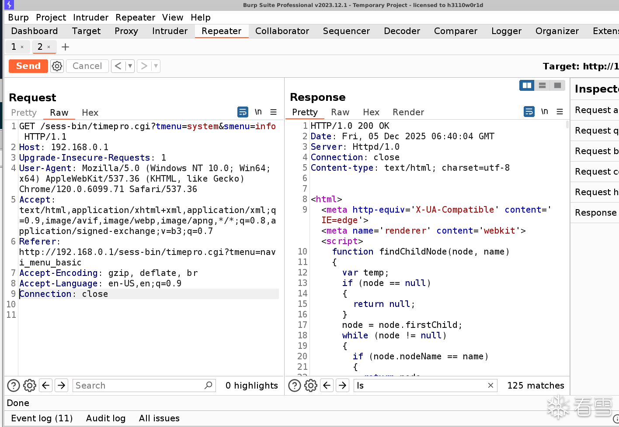Close Repeater tab 2

pos(49,47)
